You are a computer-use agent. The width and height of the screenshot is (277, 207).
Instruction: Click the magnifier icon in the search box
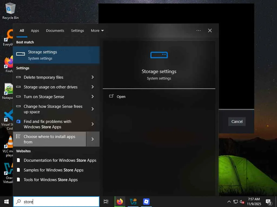[x=18, y=202]
